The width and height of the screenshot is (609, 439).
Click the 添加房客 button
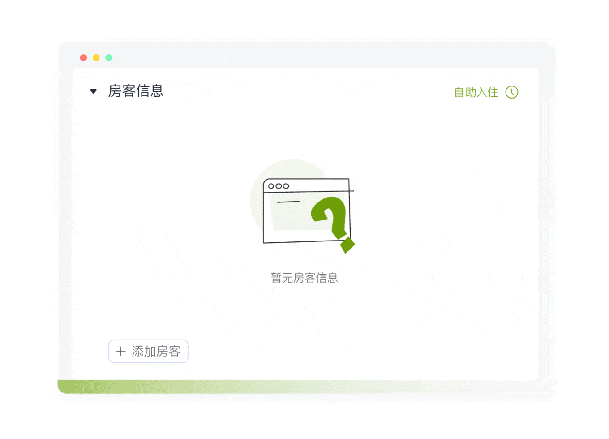pos(148,351)
